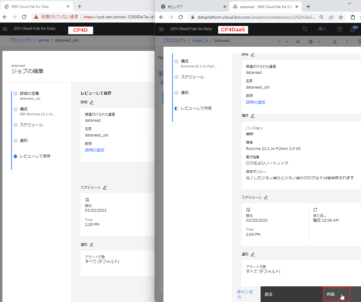Close the dataread browser tab
361x302 pixels.
pyautogui.click(x=297, y=7)
